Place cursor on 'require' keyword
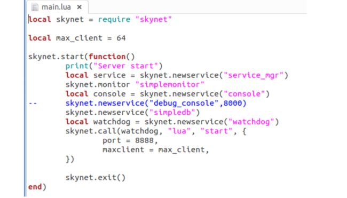The height and width of the screenshot is (198, 347). (114, 19)
